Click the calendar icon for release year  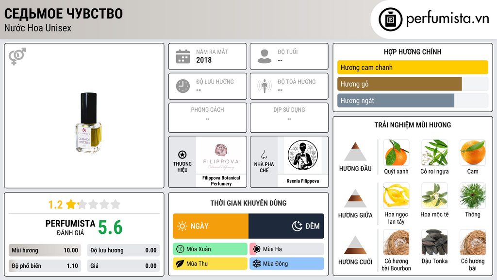[183, 56]
